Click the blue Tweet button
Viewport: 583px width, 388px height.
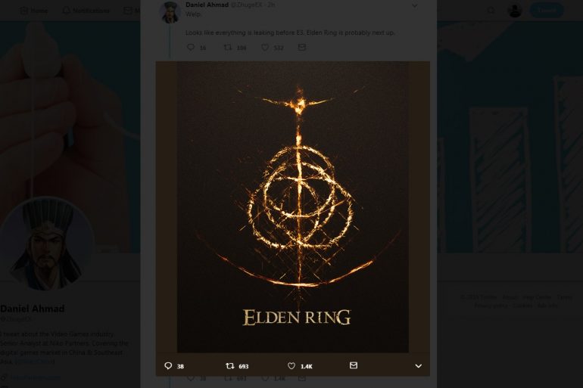(547, 10)
